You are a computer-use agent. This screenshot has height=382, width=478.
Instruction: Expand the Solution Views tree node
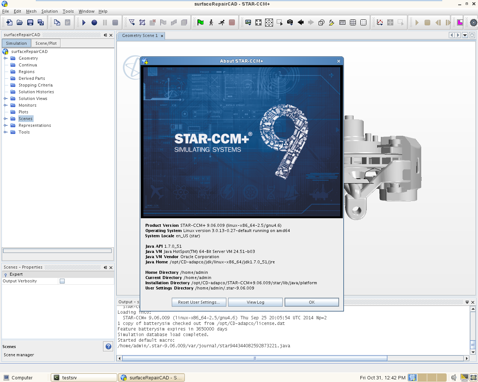(x=6, y=98)
